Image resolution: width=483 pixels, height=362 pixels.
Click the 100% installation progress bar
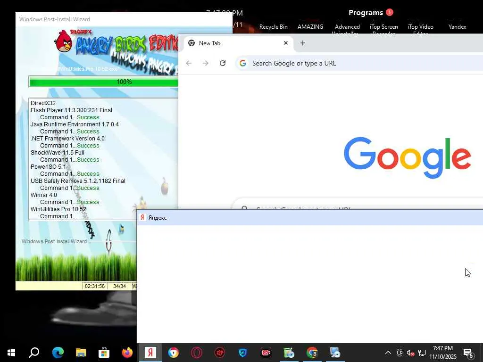point(103,82)
